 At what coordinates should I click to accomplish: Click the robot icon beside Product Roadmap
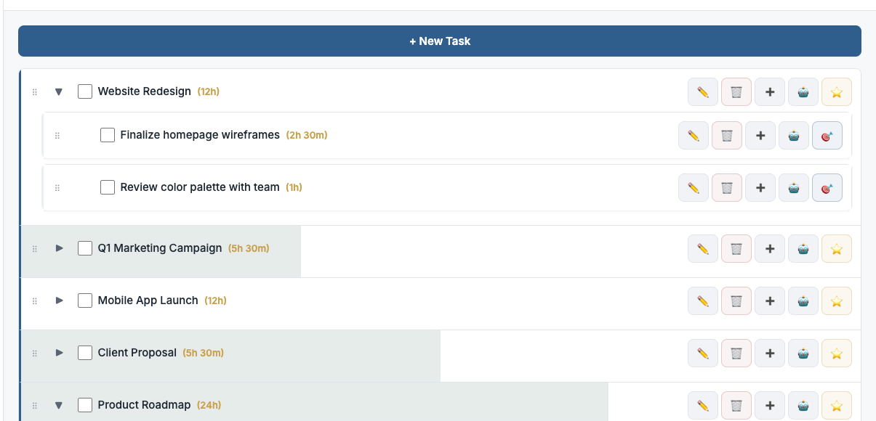803,405
